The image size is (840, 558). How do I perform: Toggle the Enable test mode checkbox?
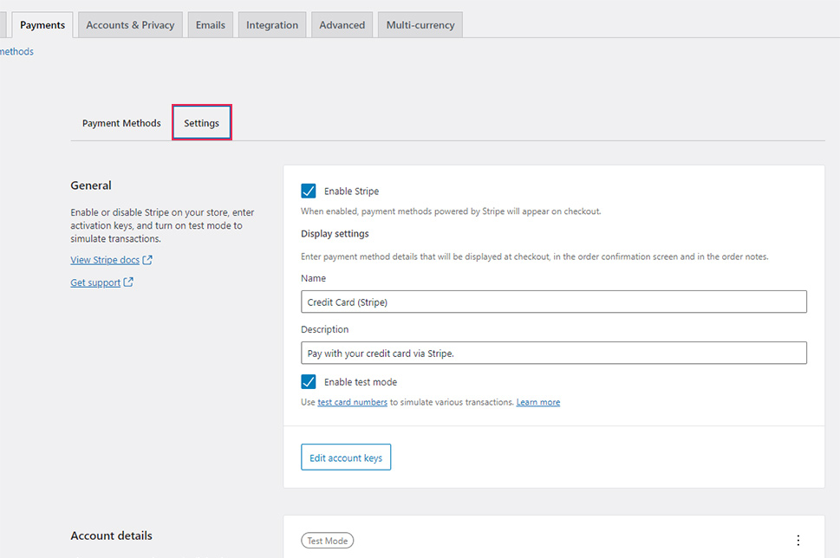(x=309, y=382)
